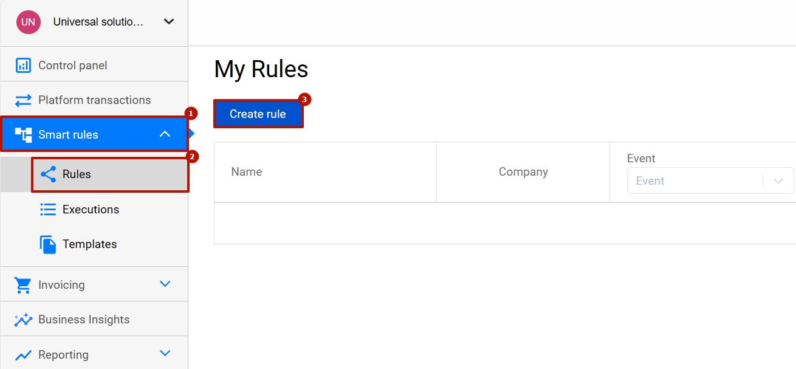Go to Templates in the sidebar
The height and width of the screenshot is (369, 796).
click(x=89, y=244)
